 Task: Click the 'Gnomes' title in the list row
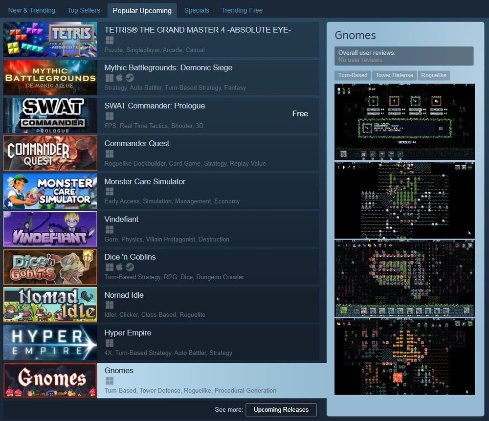(x=119, y=371)
